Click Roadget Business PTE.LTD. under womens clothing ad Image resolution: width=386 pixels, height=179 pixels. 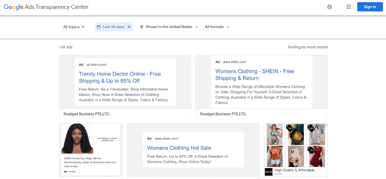click(x=223, y=114)
